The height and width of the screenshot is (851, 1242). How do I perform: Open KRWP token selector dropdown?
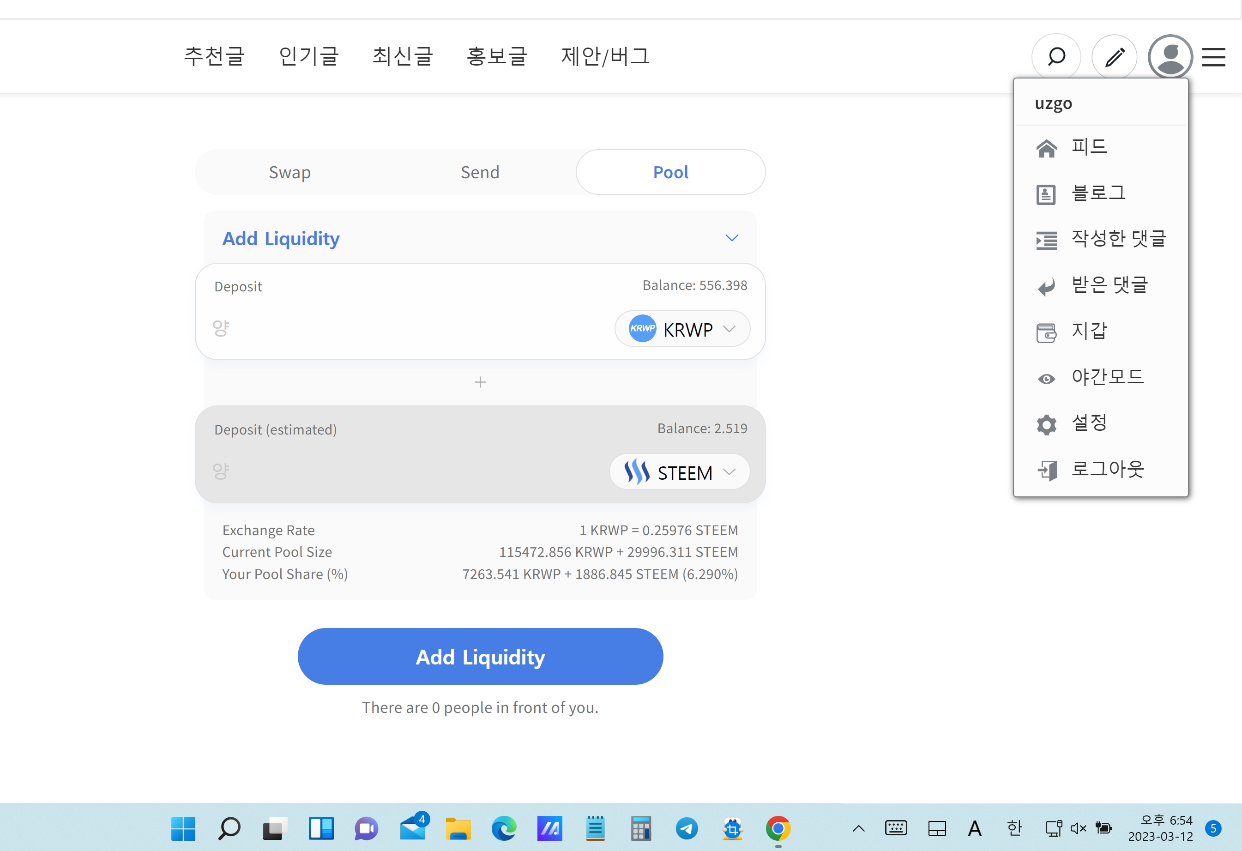[x=682, y=329]
